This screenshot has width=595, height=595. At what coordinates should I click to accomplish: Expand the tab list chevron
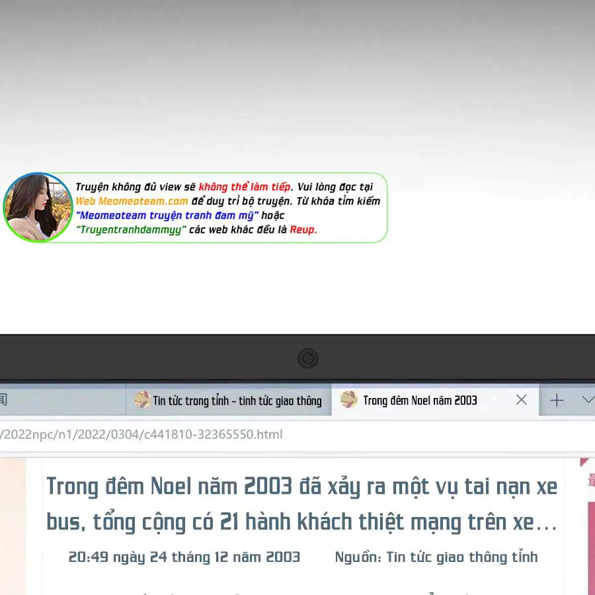(x=587, y=400)
